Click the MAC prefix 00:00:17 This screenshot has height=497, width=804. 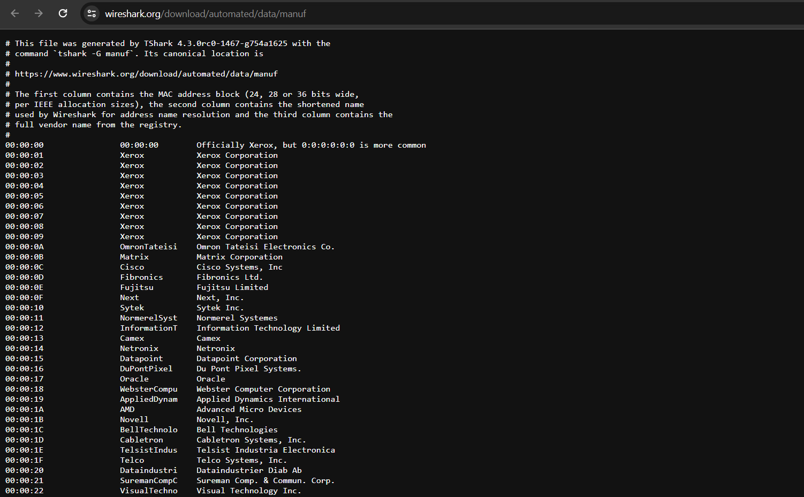[x=25, y=379]
